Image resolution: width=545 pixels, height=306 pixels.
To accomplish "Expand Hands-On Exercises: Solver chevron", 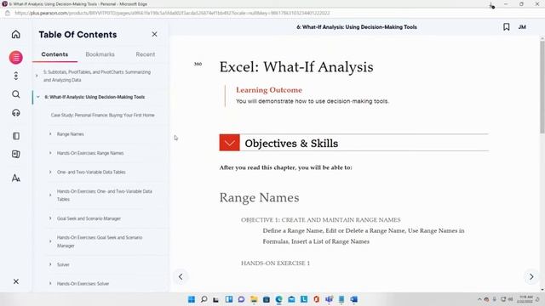I will [50, 283].
